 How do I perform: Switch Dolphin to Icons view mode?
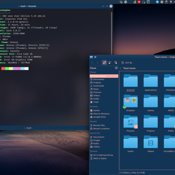(x=105, y=63)
